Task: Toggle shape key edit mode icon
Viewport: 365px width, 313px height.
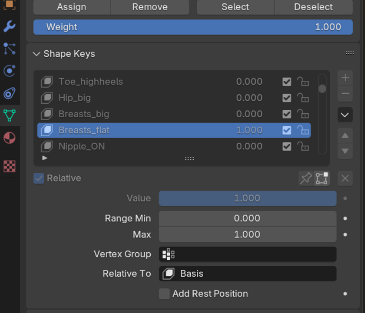Action: click(x=321, y=179)
